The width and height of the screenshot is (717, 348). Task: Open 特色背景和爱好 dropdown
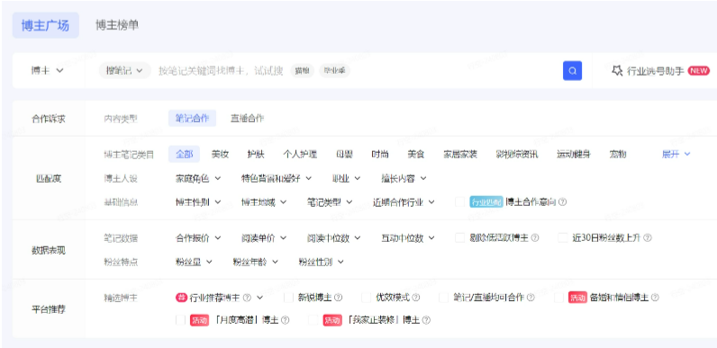277,179
